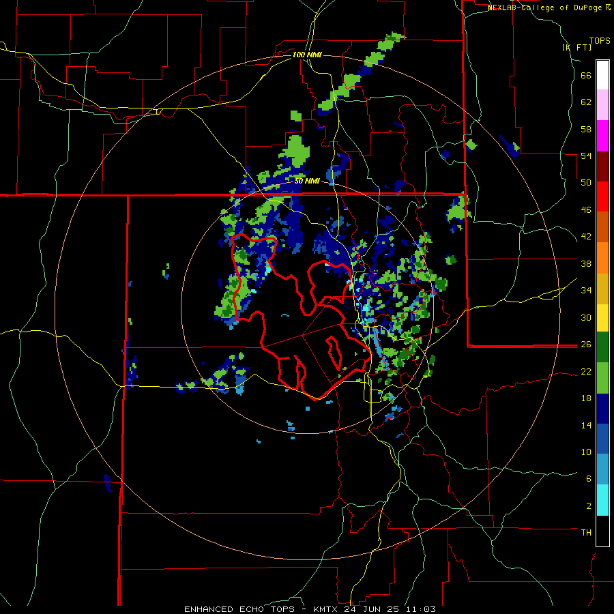Viewport: 614px width, 614px height.
Task: Click the TOPS legend title
Action: click(x=600, y=41)
